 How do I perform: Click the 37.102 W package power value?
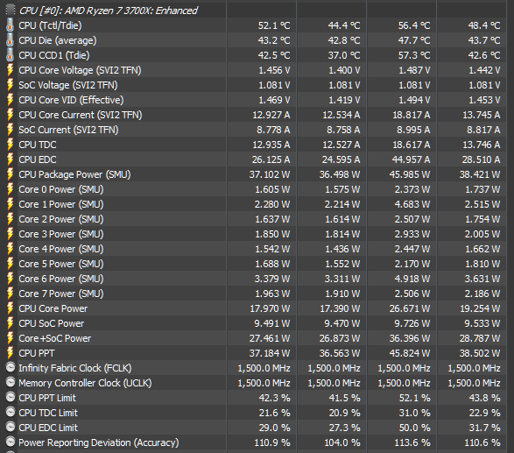(x=270, y=175)
